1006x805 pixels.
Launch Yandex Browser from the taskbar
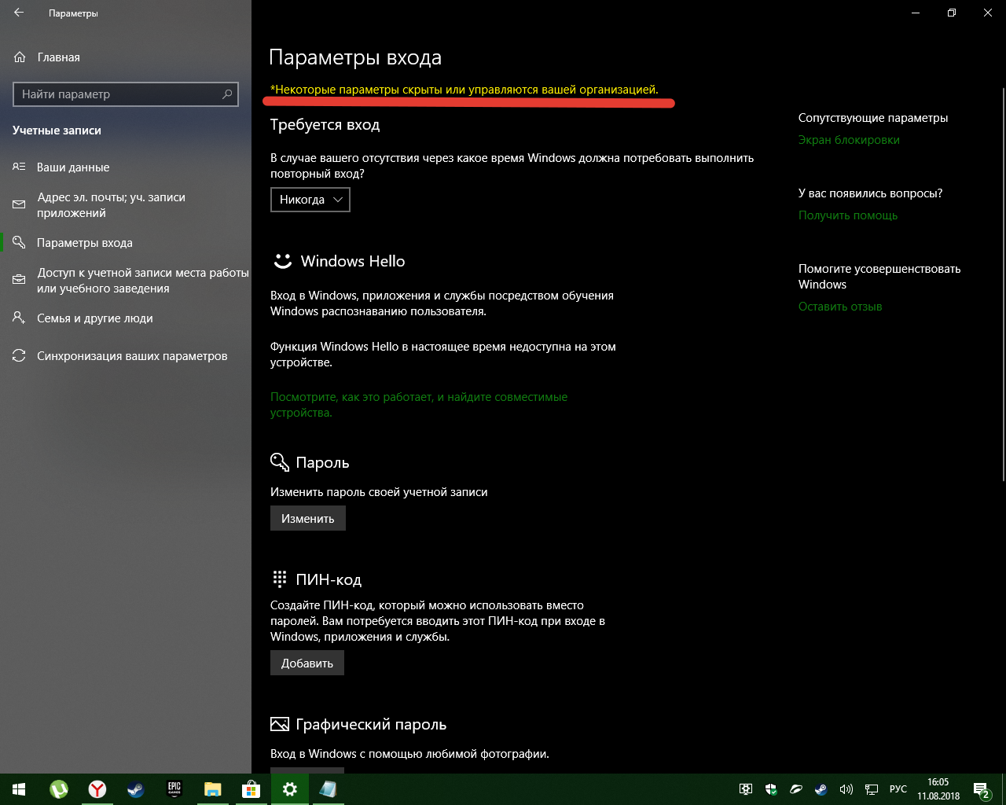tap(97, 789)
